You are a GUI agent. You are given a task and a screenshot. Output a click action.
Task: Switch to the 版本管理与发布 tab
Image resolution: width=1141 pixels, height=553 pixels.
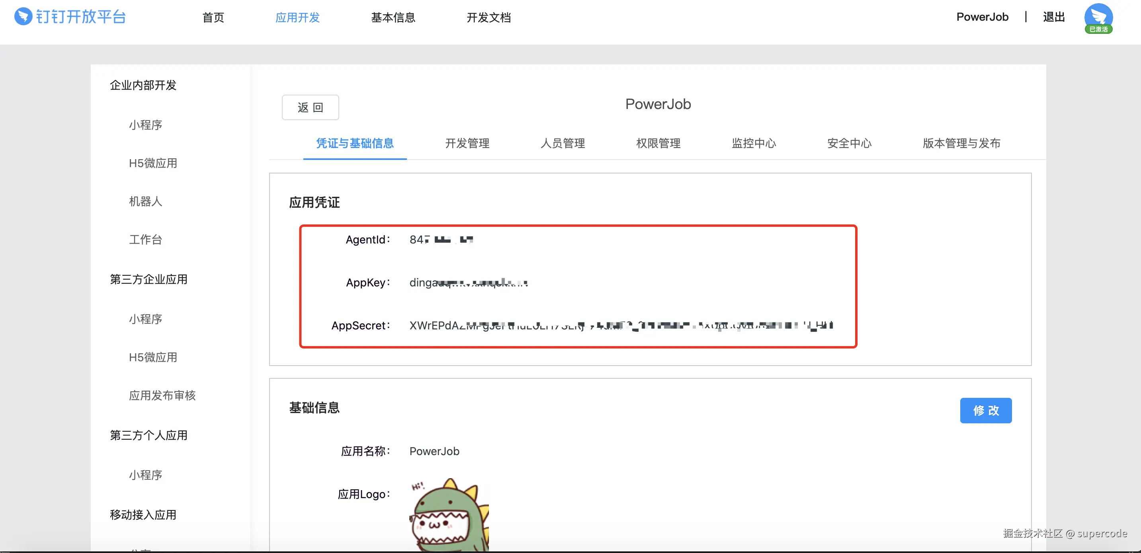click(961, 144)
